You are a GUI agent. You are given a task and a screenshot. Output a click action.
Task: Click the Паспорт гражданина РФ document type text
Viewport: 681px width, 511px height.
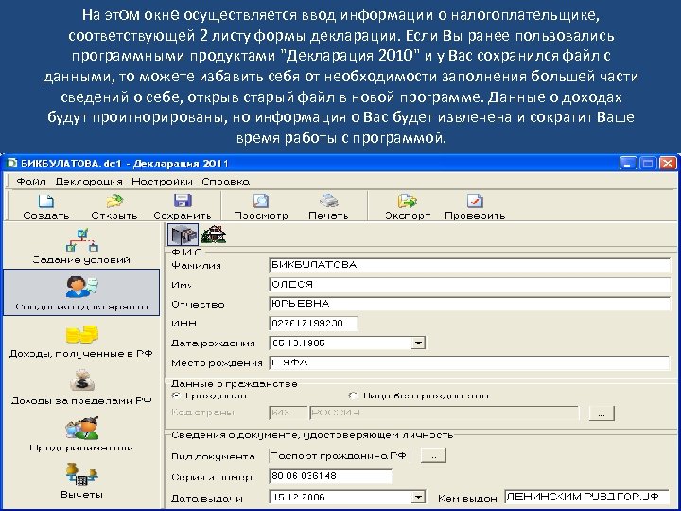point(339,456)
